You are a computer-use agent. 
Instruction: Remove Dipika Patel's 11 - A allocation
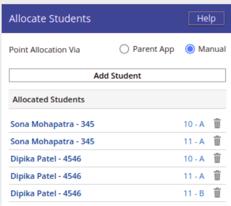pos(217,175)
